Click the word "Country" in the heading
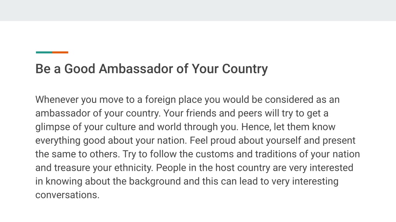 pos(245,69)
